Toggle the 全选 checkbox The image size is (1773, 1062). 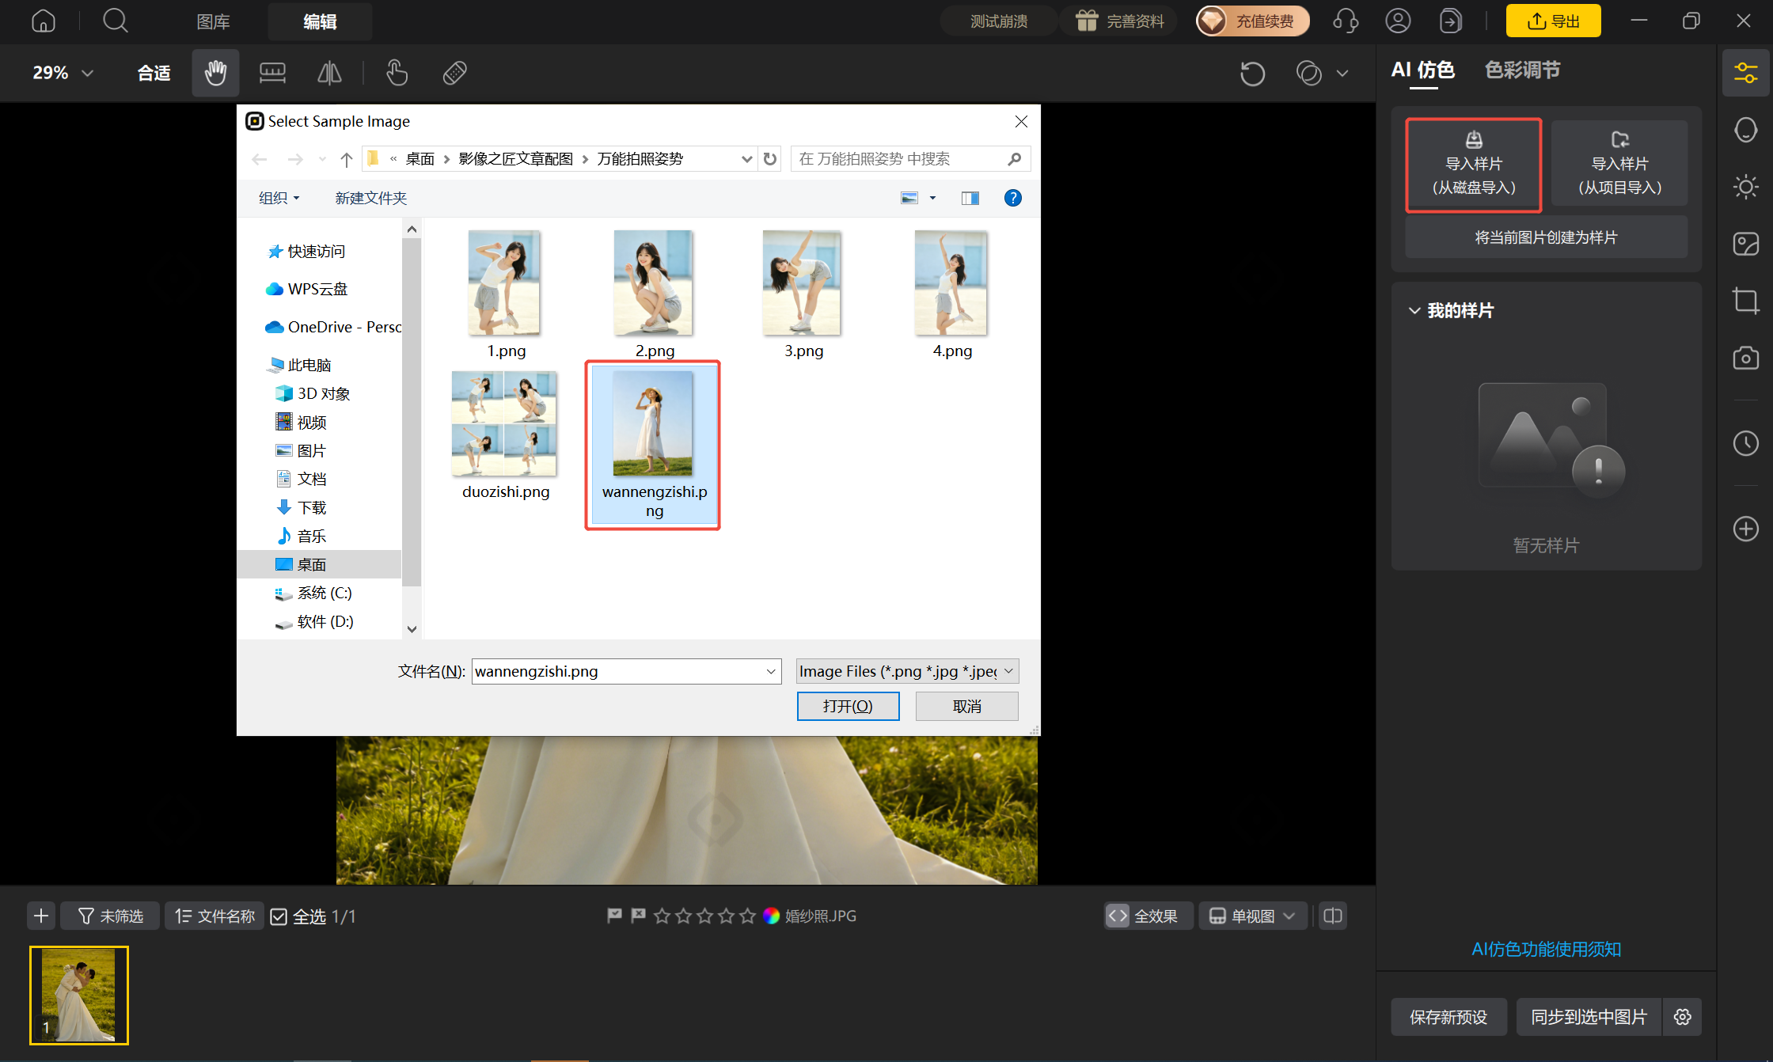[279, 916]
